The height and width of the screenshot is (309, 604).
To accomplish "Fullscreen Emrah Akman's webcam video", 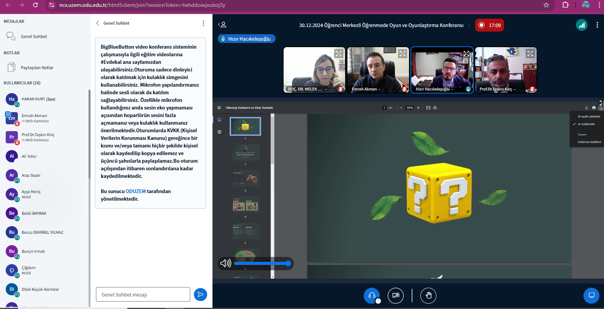I will pos(403,54).
